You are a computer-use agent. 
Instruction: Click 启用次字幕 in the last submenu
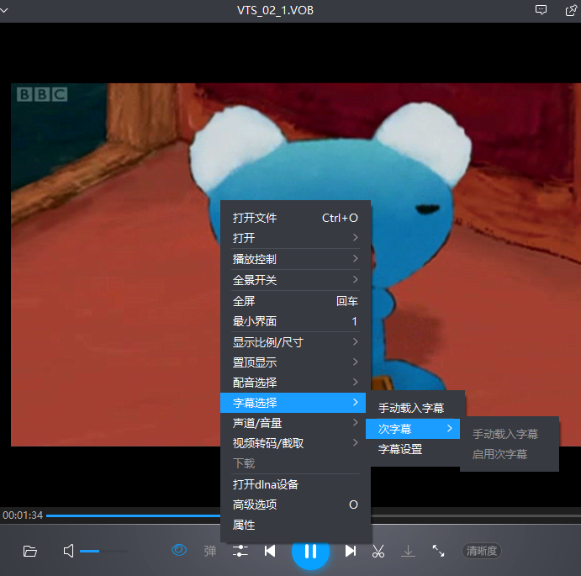pos(510,454)
